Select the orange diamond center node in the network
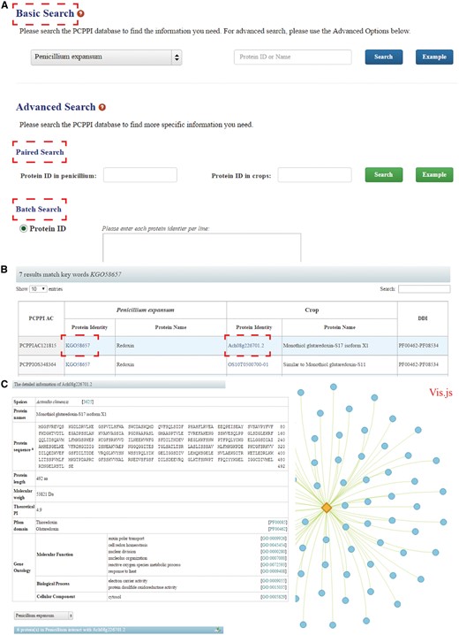Viewport: 459px width, 635px height. pos(327,508)
